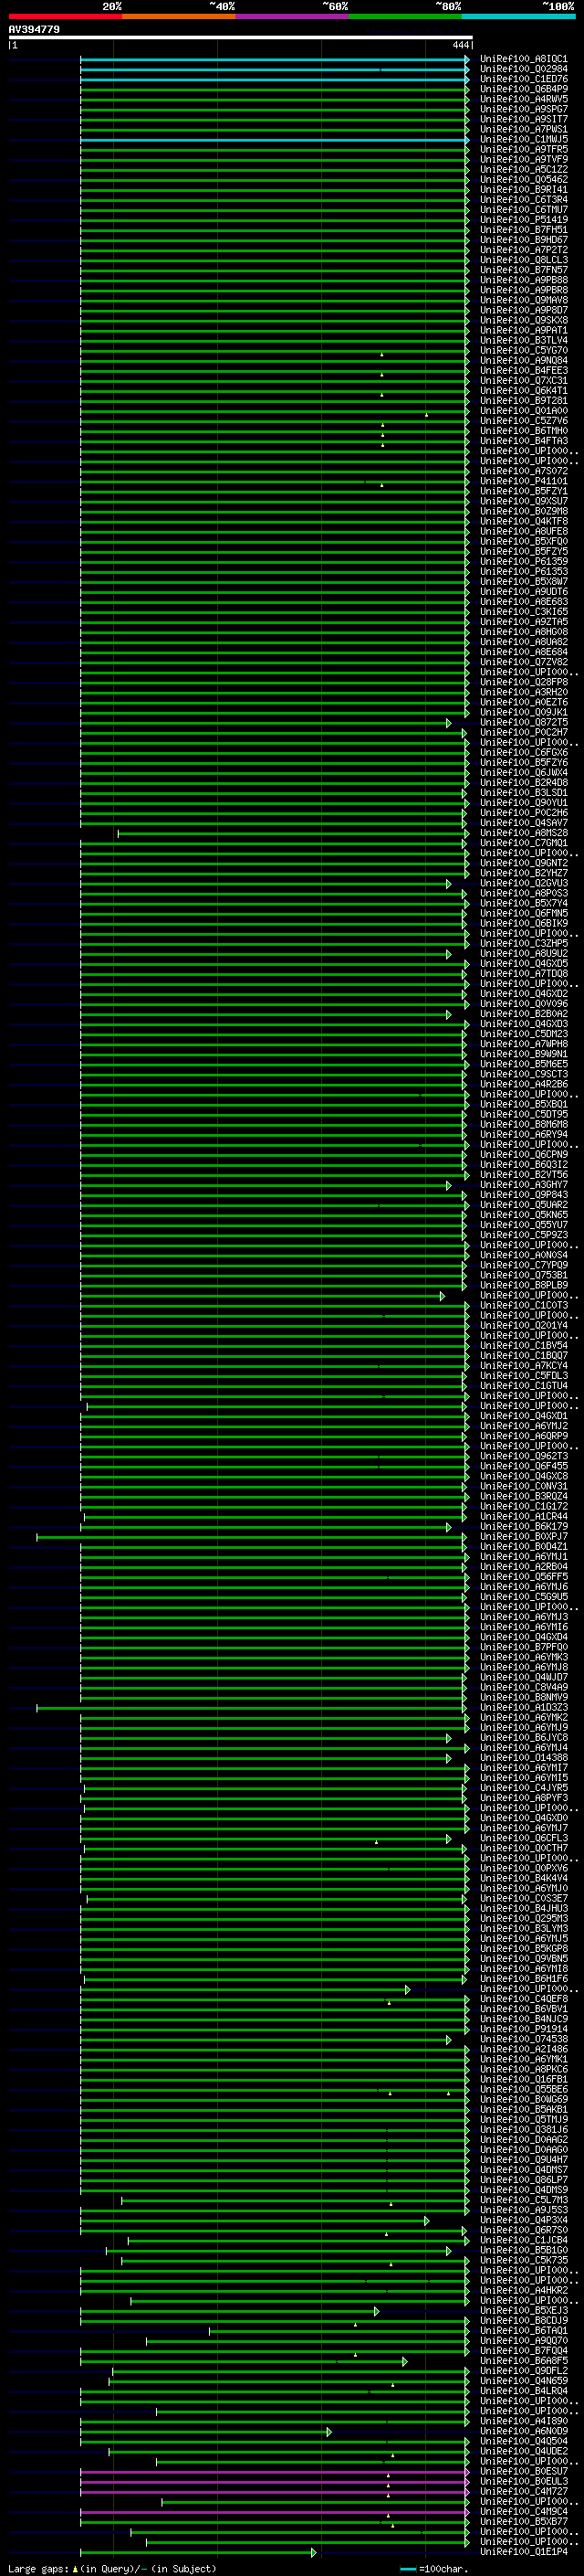The width and height of the screenshot is (584, 2576).
Task: Click the query end position 444
Action: click(460, 45)
